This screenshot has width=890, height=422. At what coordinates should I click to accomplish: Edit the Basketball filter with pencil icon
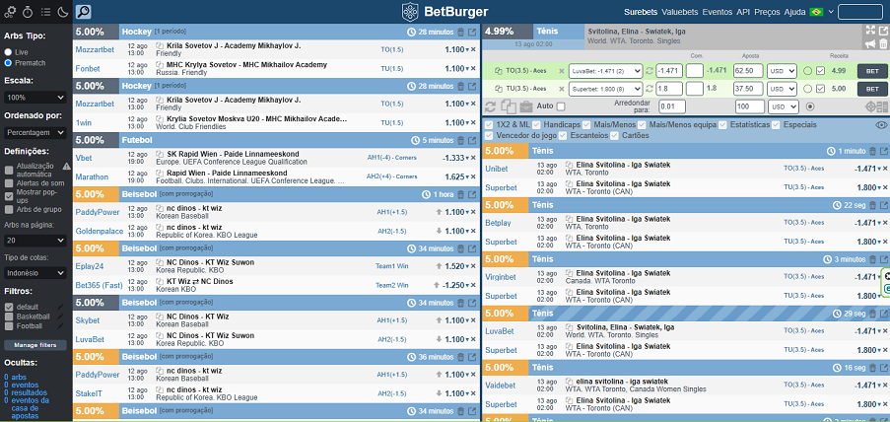coord(59,316)
